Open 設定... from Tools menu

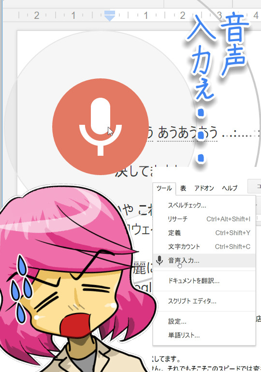(x=204, y=322)
